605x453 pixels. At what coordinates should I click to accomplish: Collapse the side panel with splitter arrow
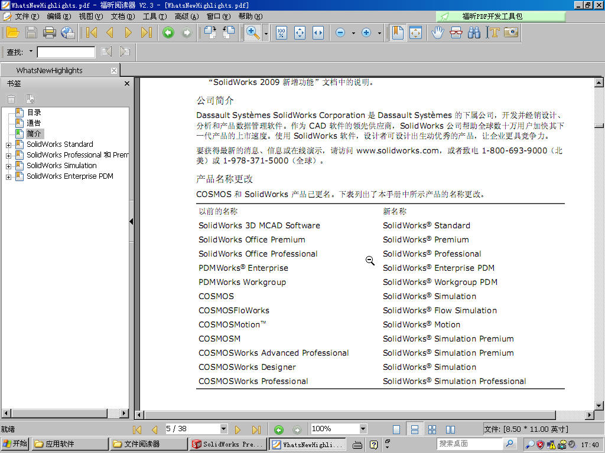click(132, 222)
